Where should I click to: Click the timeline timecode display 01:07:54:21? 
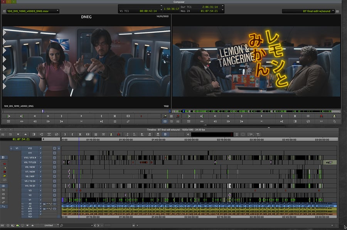21,139
